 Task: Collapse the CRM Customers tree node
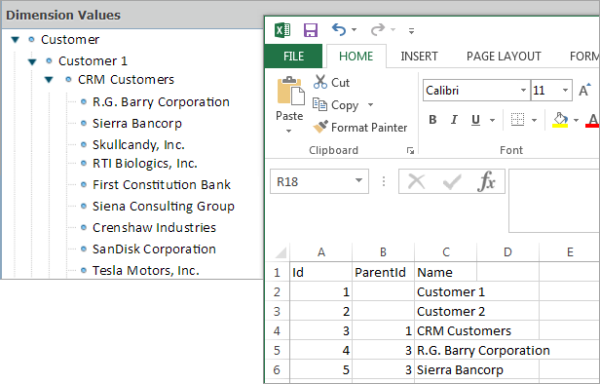click(x=49, y=80)
